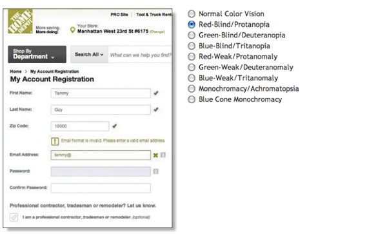Select Normal Color Vision radio button
This screenshot has height=234, width=387.
pos(192,14)
